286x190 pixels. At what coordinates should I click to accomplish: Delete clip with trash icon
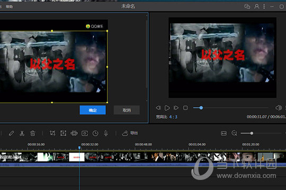point(33,134)
